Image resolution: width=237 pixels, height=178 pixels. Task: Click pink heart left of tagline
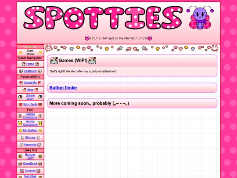[87, 38]
